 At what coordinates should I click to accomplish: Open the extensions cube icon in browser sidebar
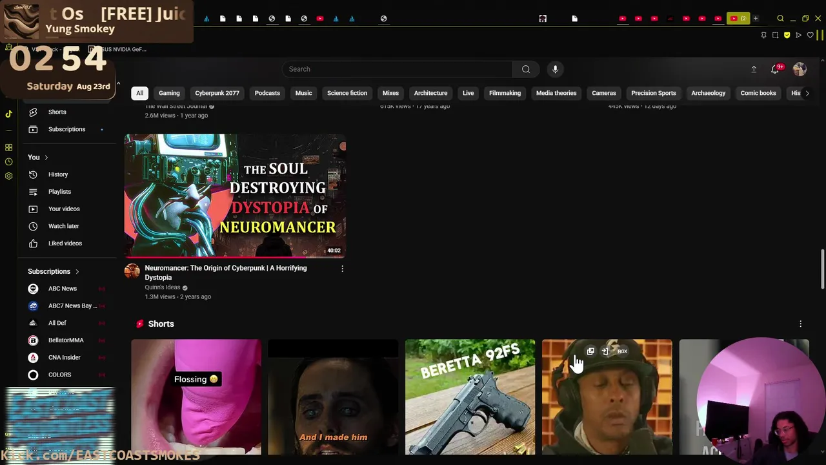point(8,147)
